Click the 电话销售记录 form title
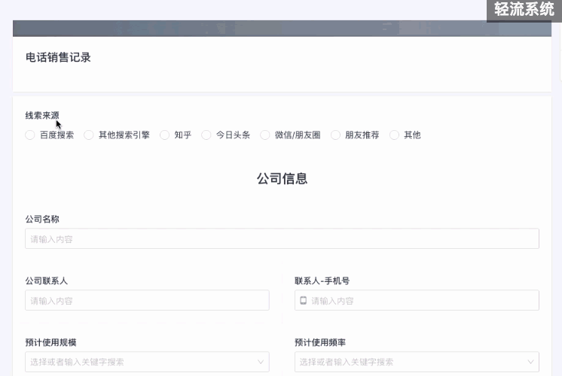 pos(58,57)
